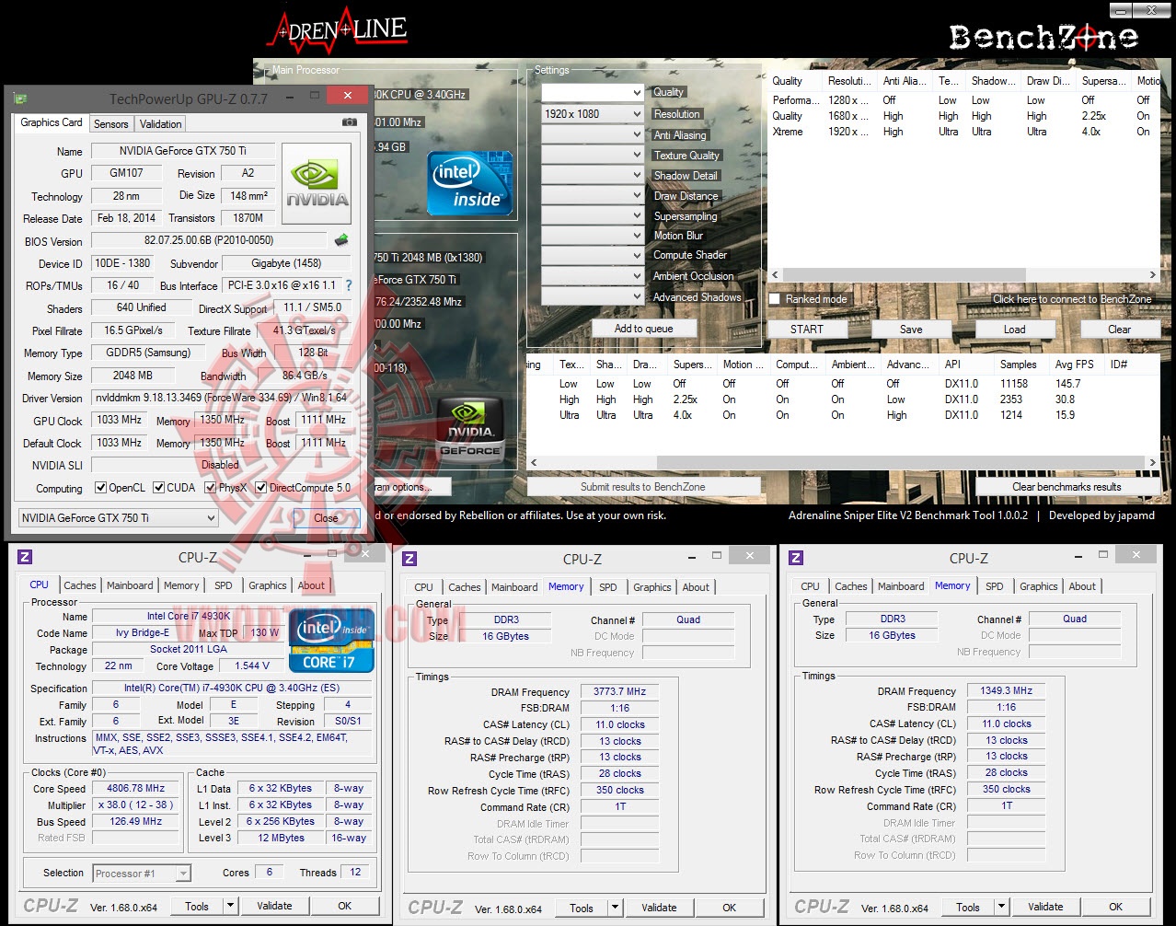Click the START benchmark button
The height and width of the screenshot is (926, 1176).
pyautogui.click(x=807, y=330)
